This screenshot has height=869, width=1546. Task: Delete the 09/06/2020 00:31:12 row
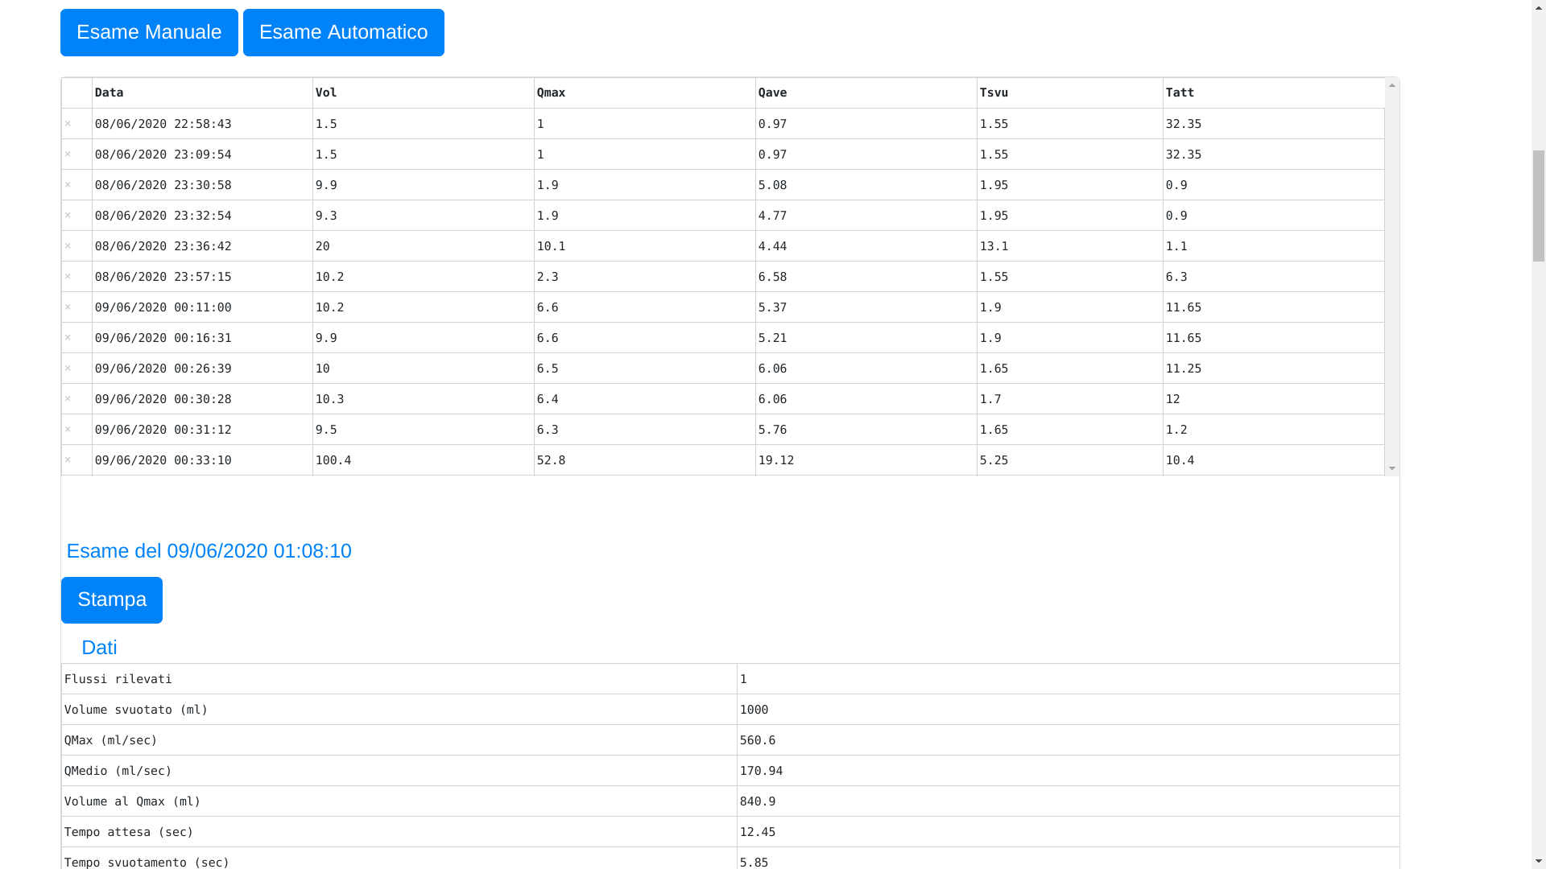click(x=68, y=430)
